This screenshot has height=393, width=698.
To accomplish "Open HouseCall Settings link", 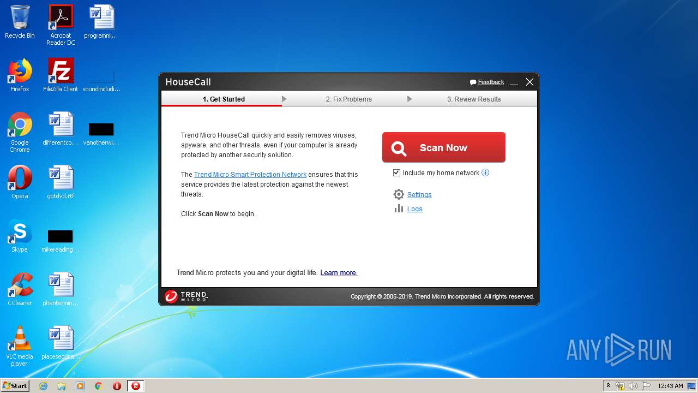I will (419, 195).
